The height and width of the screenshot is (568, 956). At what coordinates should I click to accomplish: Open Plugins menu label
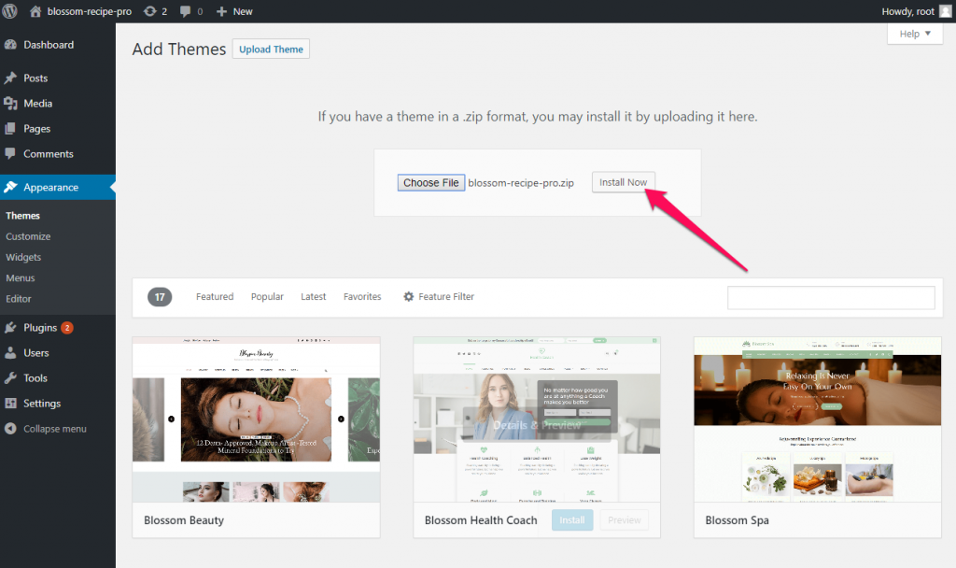(x=40, y=328)
